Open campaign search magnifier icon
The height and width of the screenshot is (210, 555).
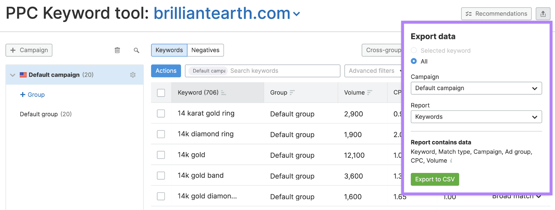136,50
